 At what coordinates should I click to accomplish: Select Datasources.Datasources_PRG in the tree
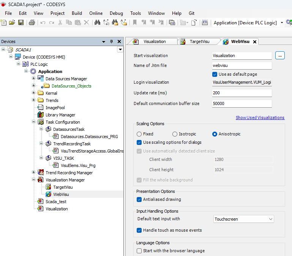pyautogui.click(x=89, y=137)
